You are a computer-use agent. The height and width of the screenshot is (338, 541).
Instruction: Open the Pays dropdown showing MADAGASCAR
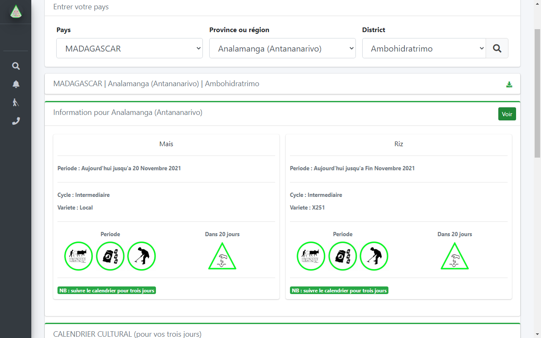tap(129, 49)
